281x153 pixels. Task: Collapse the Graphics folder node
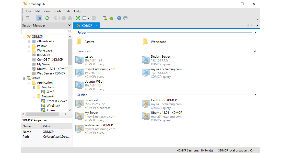(34, 87)
